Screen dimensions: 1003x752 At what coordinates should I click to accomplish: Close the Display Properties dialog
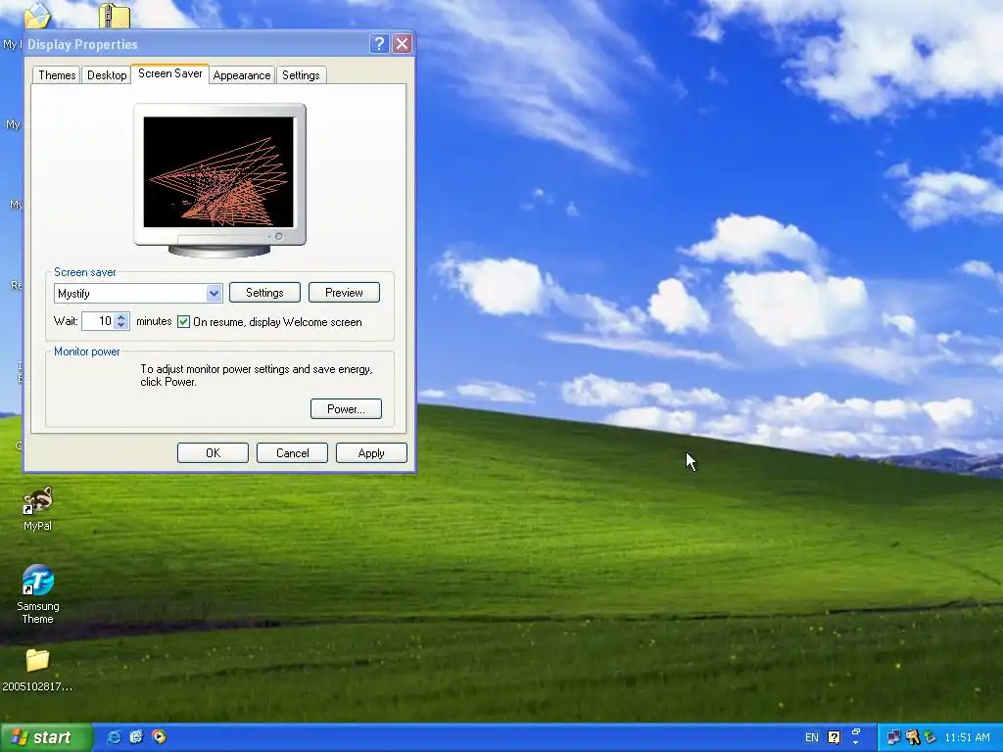point(402,43)
